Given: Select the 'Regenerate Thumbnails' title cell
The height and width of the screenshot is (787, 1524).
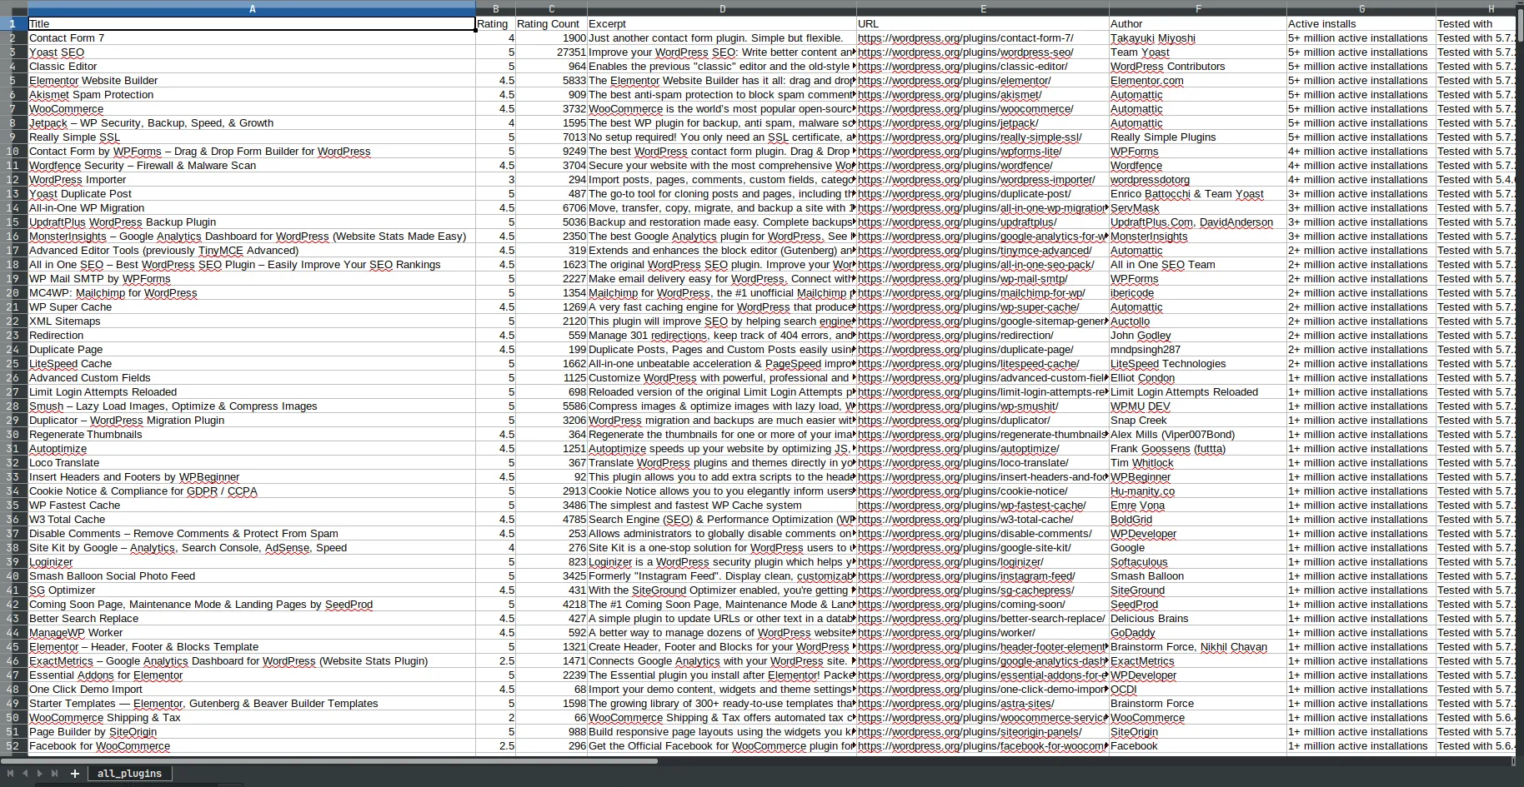Looking at the screenshot, I should pyautogui.click(x=252, y=435).
